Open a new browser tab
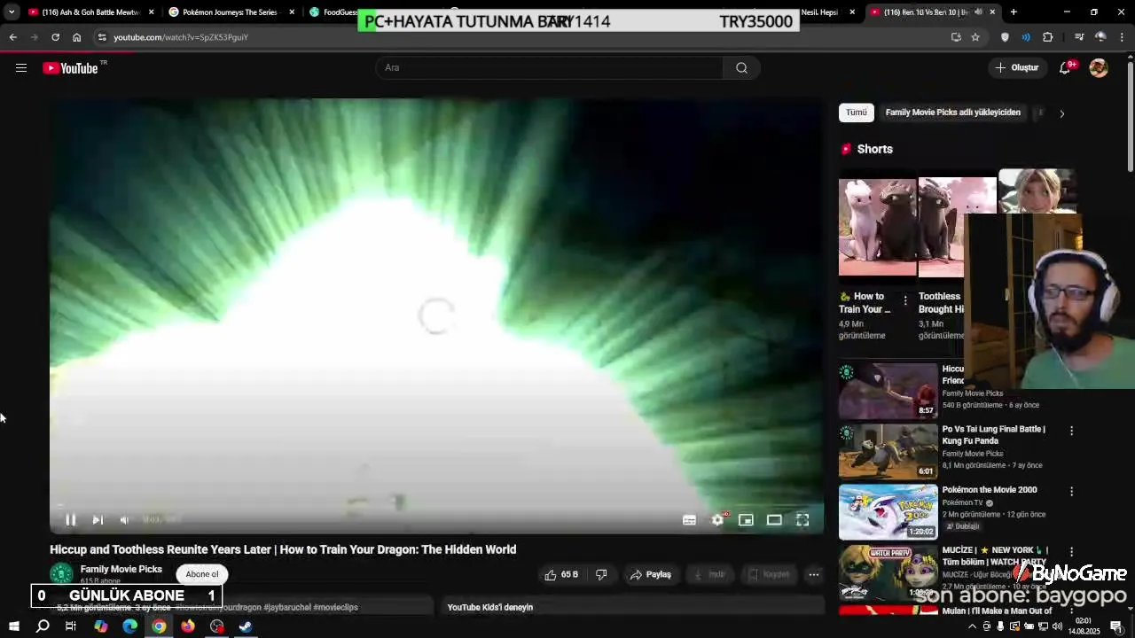This screenshot has width=1135, height=638. (x=1014, y=12)
